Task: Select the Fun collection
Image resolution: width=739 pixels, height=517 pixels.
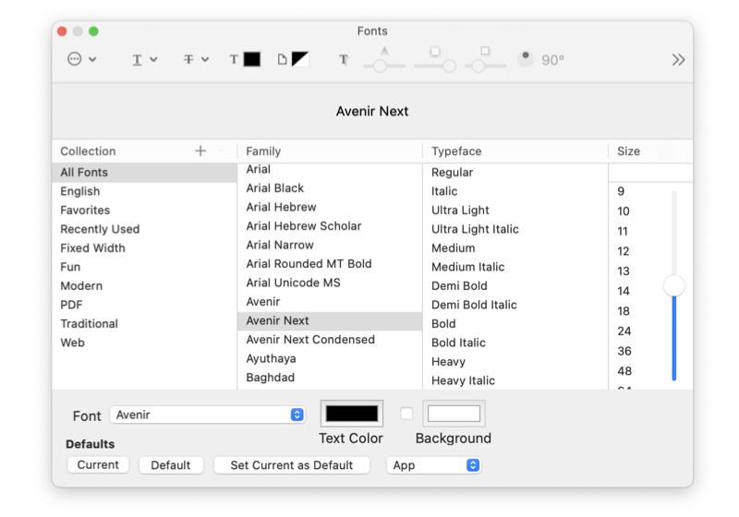Action: point(144,267)
